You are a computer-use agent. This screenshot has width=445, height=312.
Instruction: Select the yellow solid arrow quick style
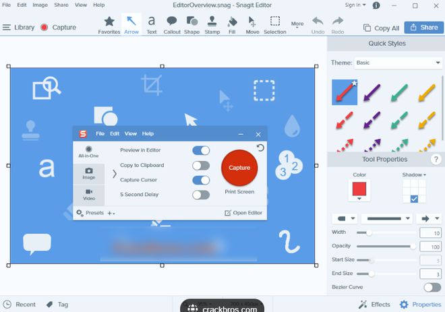(427, 92)
